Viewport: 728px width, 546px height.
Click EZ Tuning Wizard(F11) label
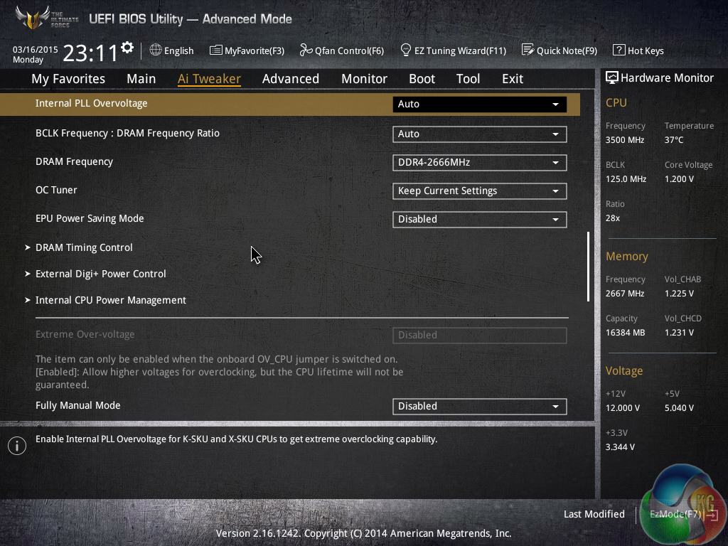[x=460, y=50]
